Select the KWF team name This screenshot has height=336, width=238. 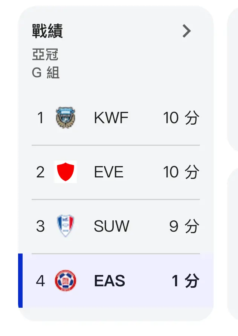pyautogui.click(x=111, y=118)
